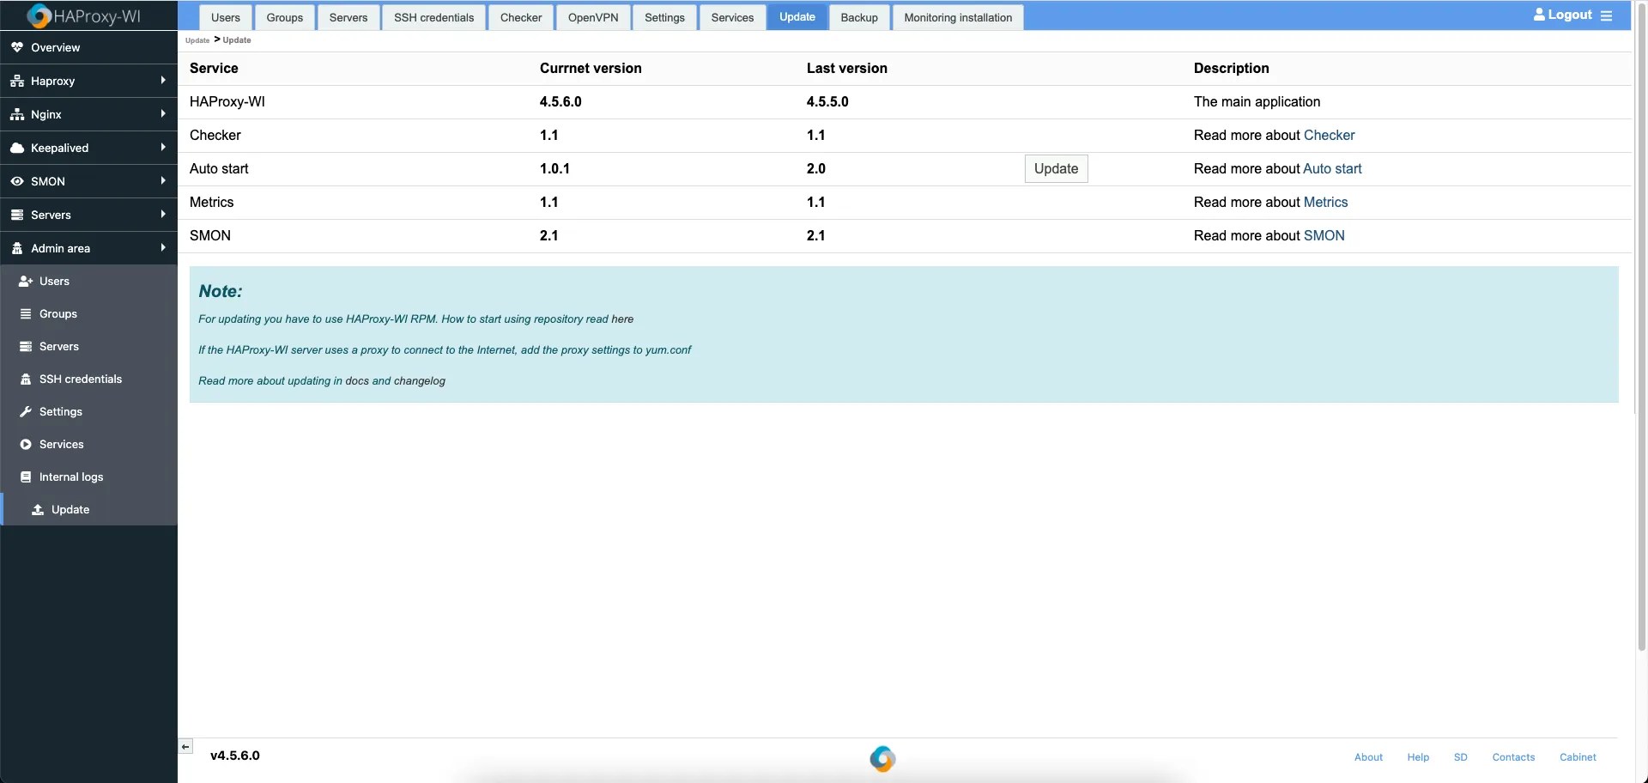This screenshot has height=783, width=1648.
Task: Switch to the Users tab
Action: pyautogui.click(x=226, y=17)
